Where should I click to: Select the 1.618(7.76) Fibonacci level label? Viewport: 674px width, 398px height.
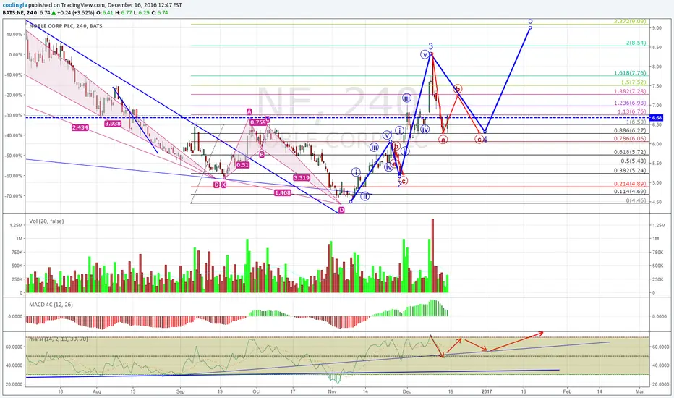click(x=630, y=73)
